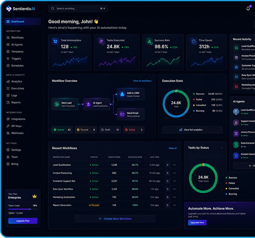
Task: Click the Upgrade Now button
Action: tap(197, 222)
